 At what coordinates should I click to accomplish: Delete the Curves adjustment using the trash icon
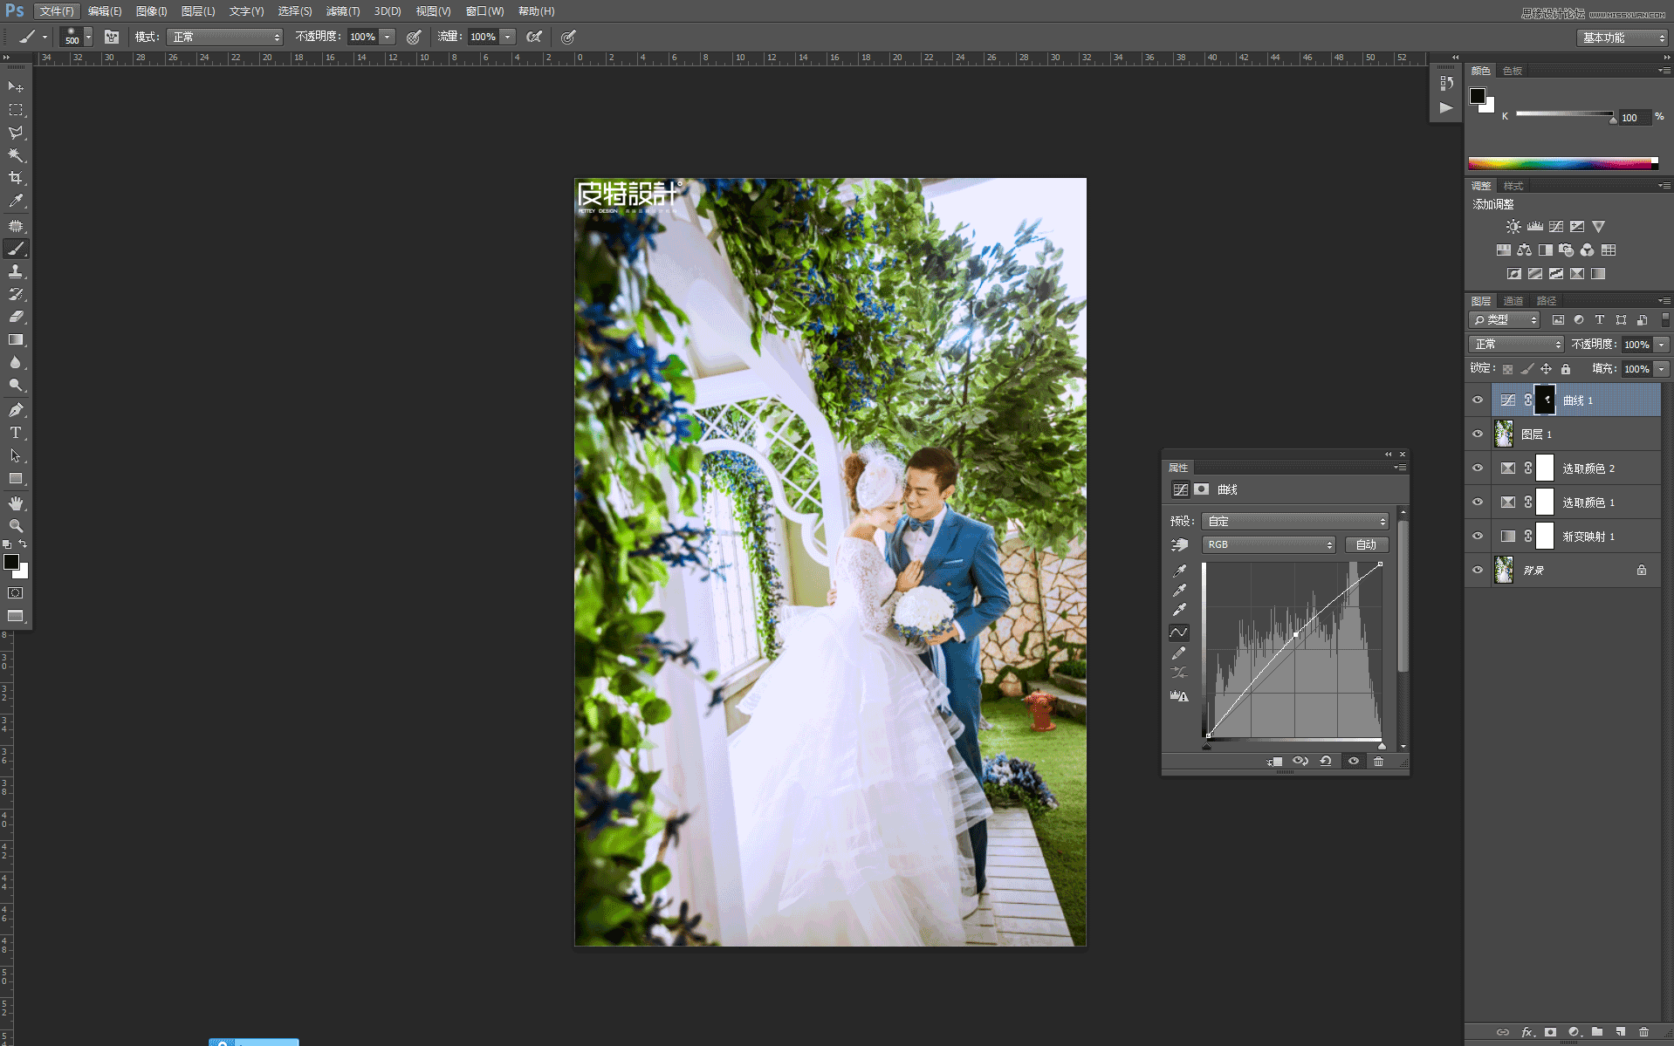pos(1379,761)
